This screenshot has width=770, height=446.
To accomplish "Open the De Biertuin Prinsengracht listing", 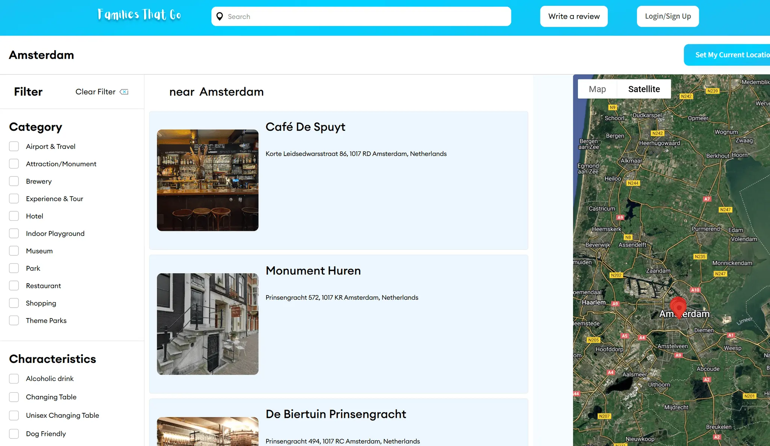I will click(x=336, y=414).
